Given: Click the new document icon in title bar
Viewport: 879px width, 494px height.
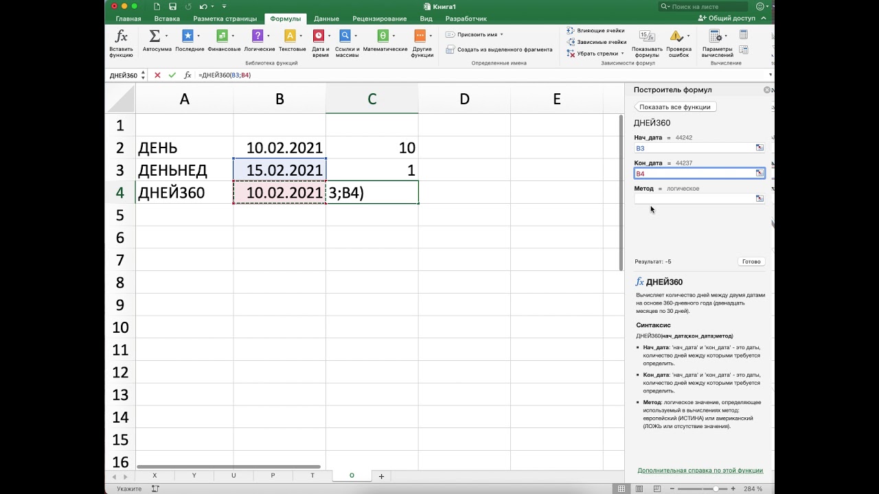Looking at the screenshot, I should click(x=157, y=6).
